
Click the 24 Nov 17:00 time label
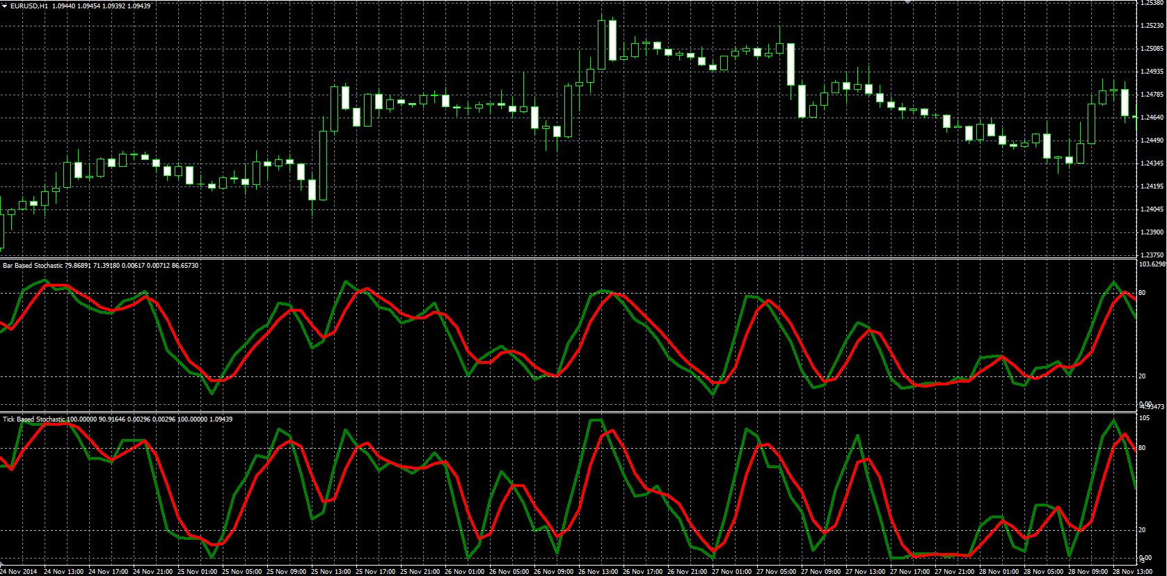click(x=108, y=572)
